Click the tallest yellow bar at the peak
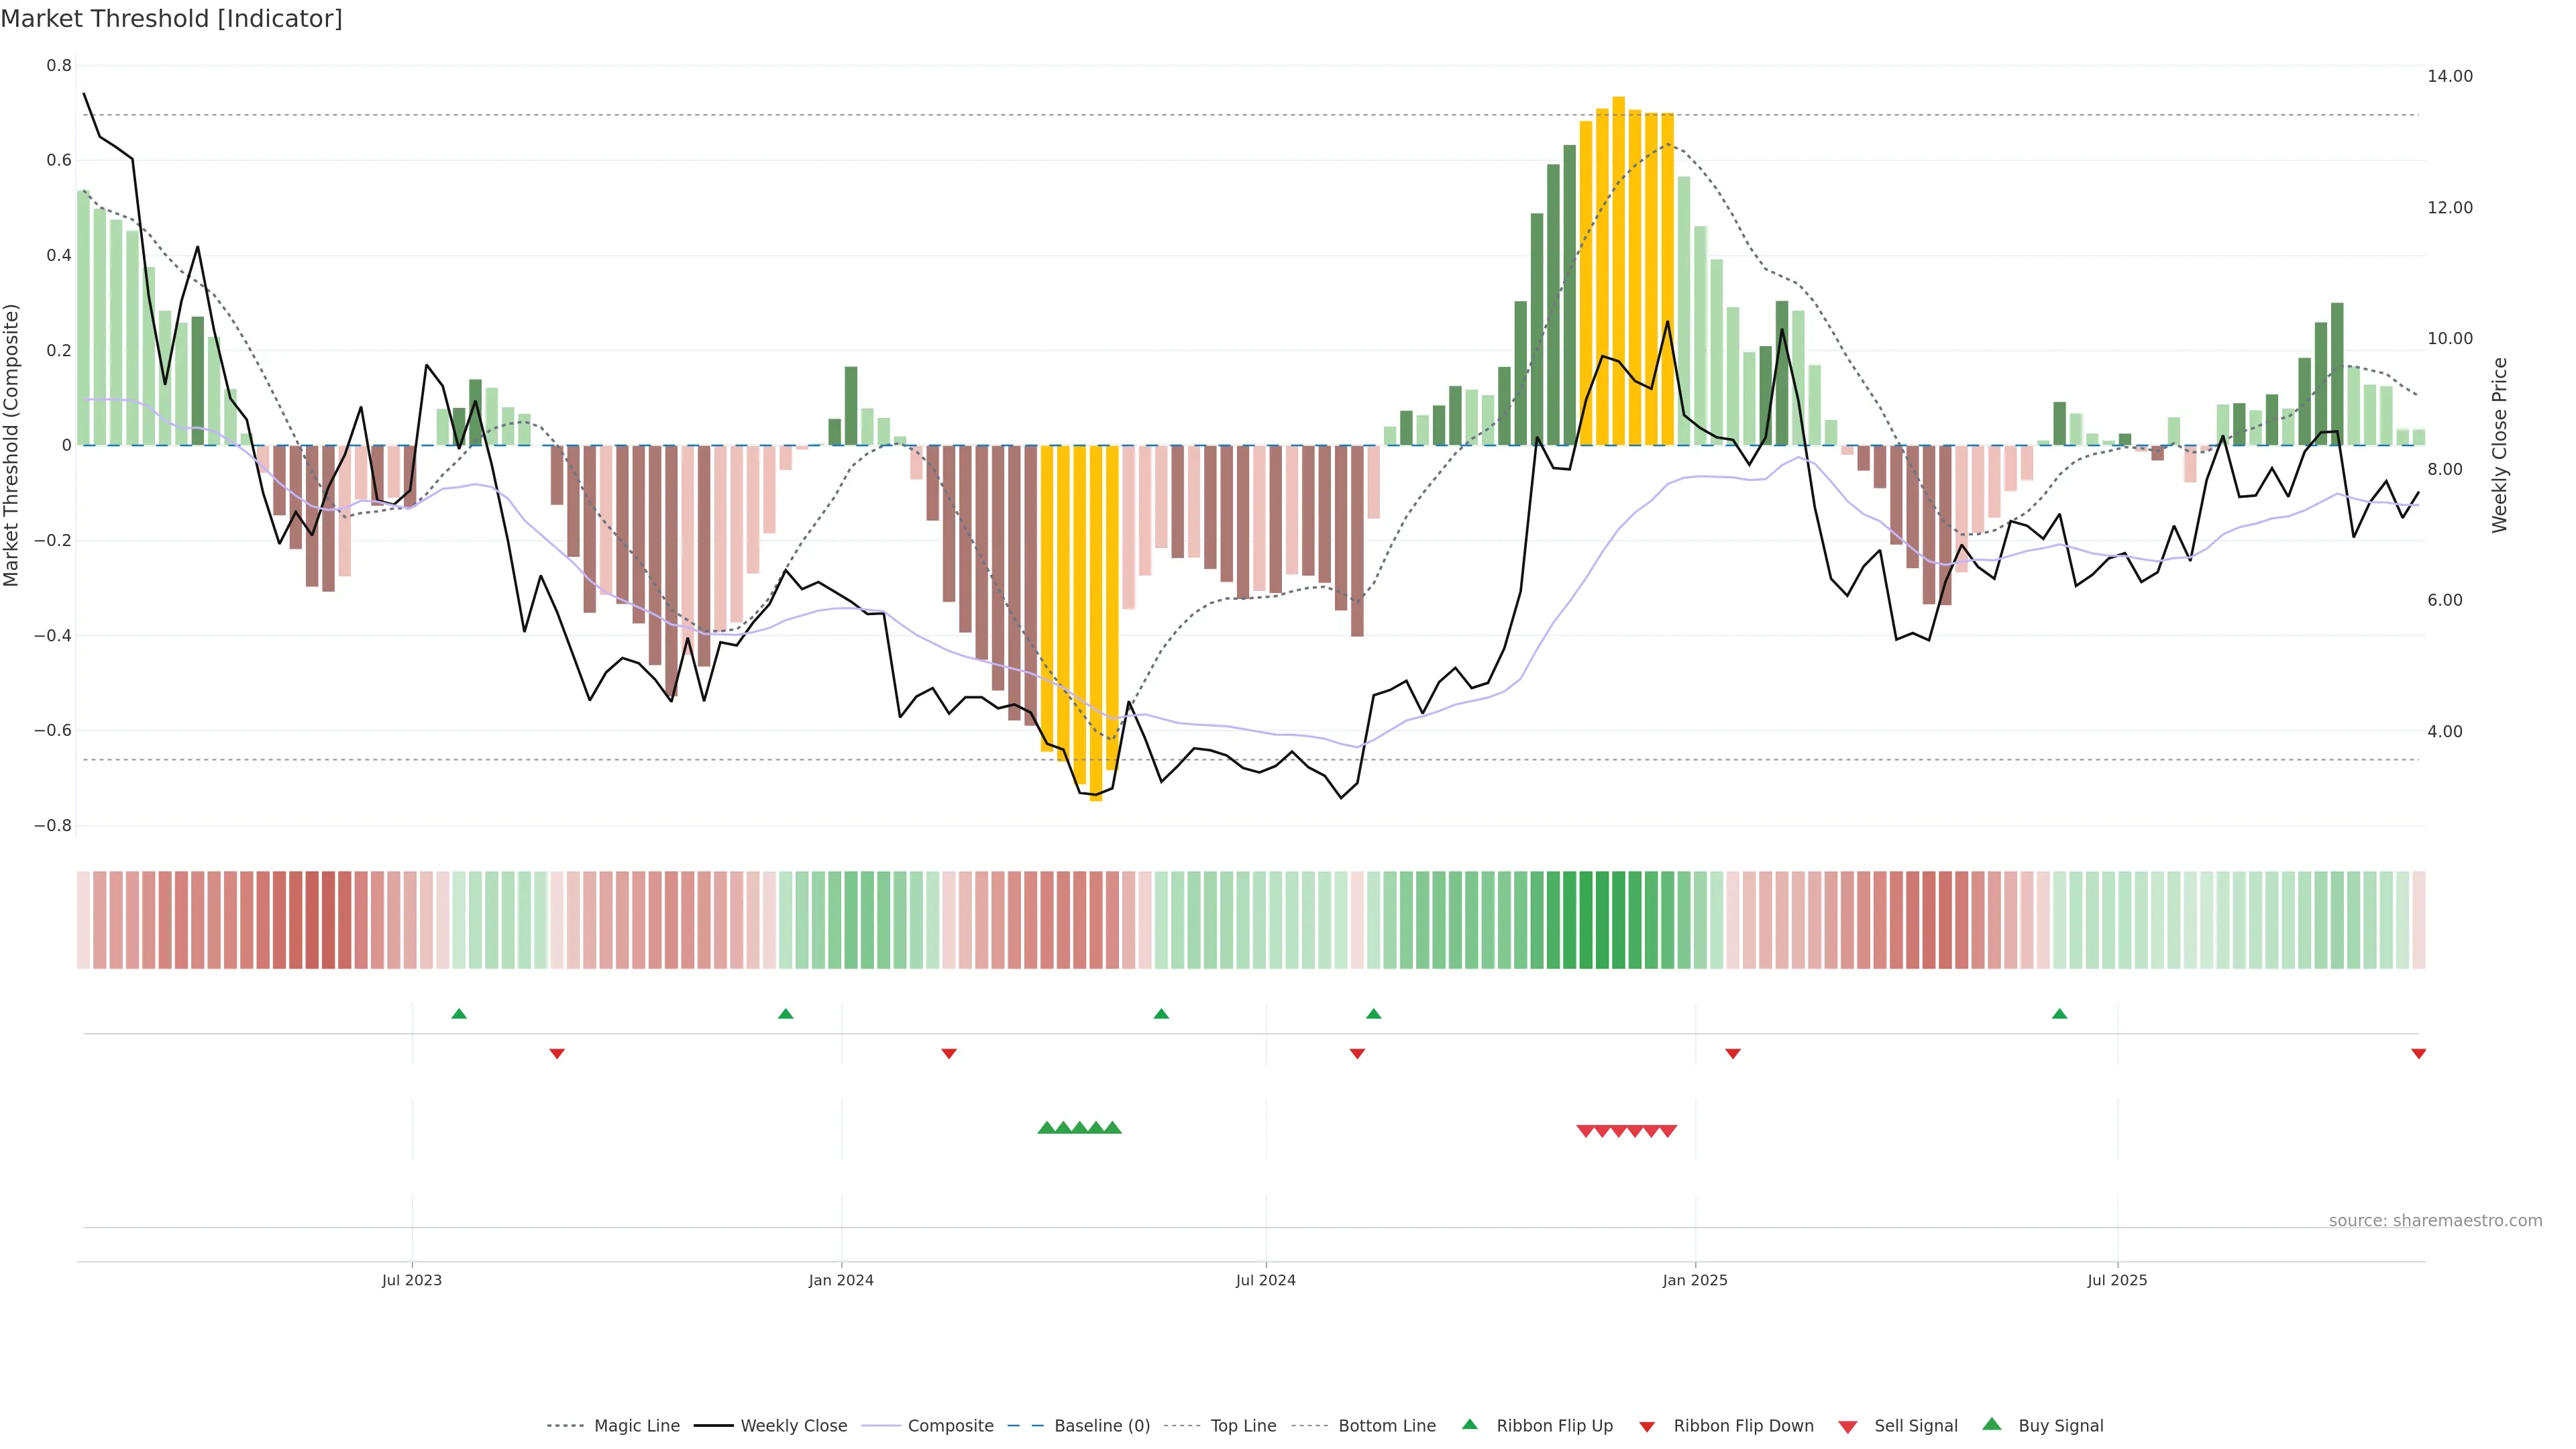 pyautogui.click(x=1618, y=270)
